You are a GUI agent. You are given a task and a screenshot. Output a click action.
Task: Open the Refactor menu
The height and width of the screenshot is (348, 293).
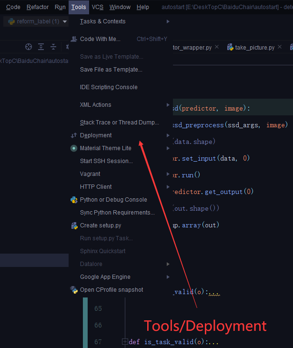38,7
